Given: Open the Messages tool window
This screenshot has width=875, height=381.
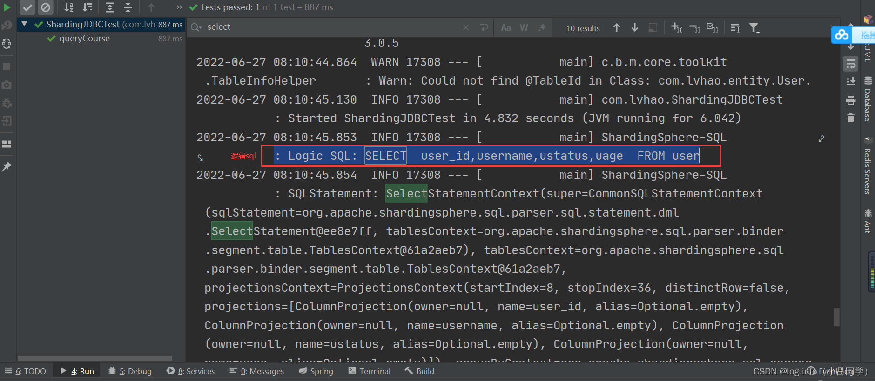Looking at the screenshot, I should (x=257, y=371).
